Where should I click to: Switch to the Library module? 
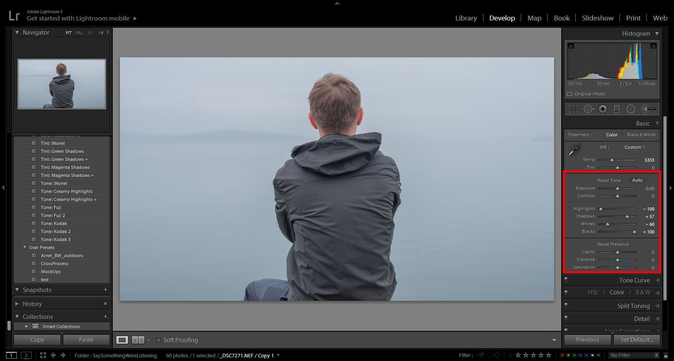[x=466, y=18]
